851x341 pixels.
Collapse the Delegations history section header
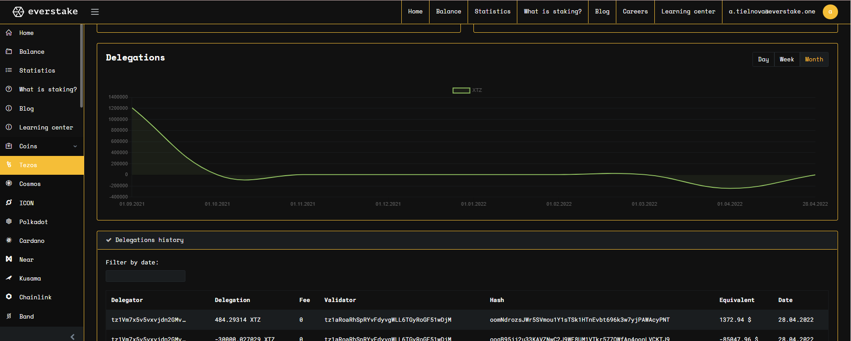[x=467, y=240]
